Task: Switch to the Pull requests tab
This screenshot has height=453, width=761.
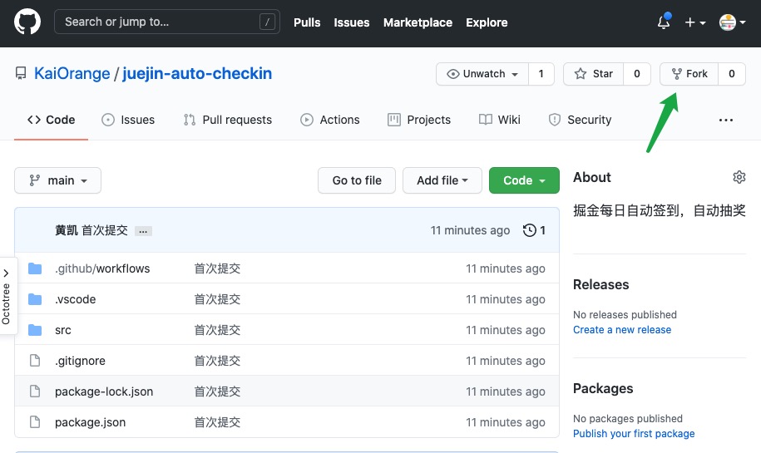Action: (x=228, y=120)
